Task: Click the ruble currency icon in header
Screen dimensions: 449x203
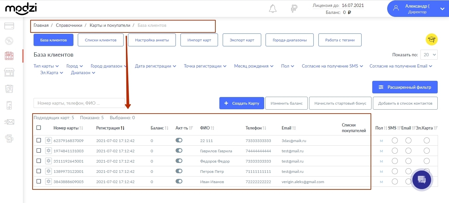Action: (294, 9)
